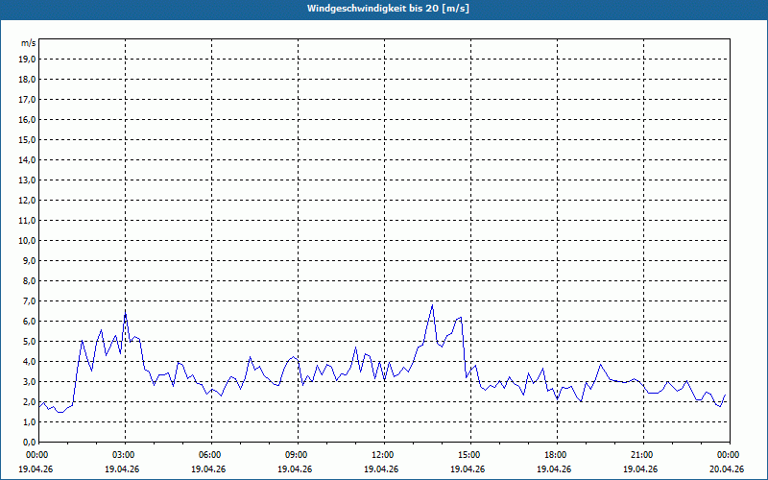Click the 8,0 y-axis value

[x=29, y=280]
